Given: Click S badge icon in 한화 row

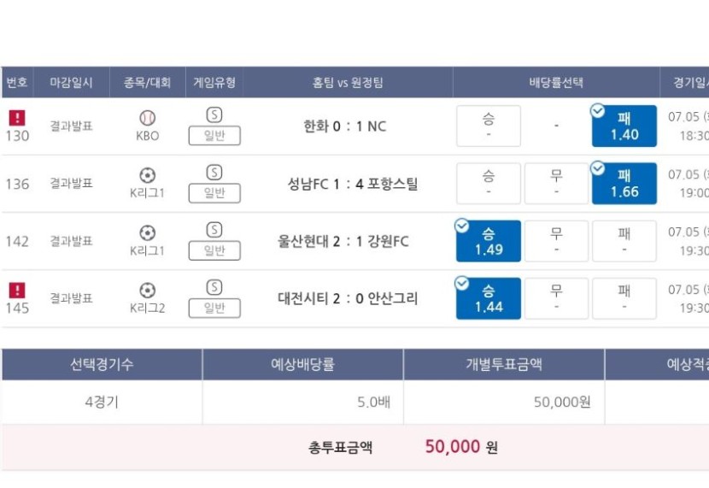Looking at the screenshot, I should click(x=214, y=115).
